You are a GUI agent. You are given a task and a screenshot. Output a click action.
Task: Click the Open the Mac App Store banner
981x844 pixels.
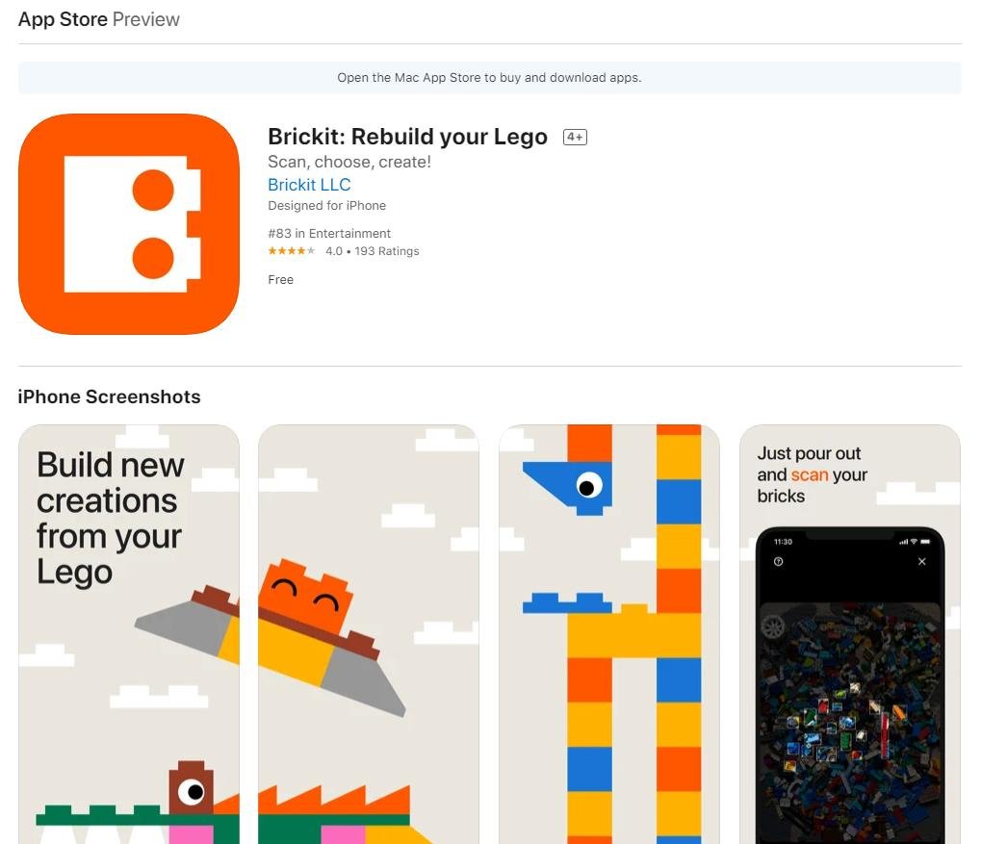[x=490, y=78]
